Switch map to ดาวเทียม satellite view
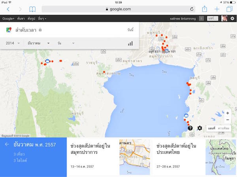Screen dimensions: 237x177 [x=224, y=128]
